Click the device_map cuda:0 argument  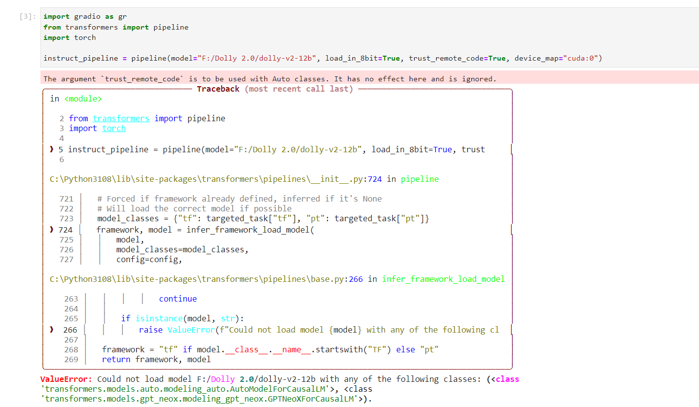click(558, 58)
